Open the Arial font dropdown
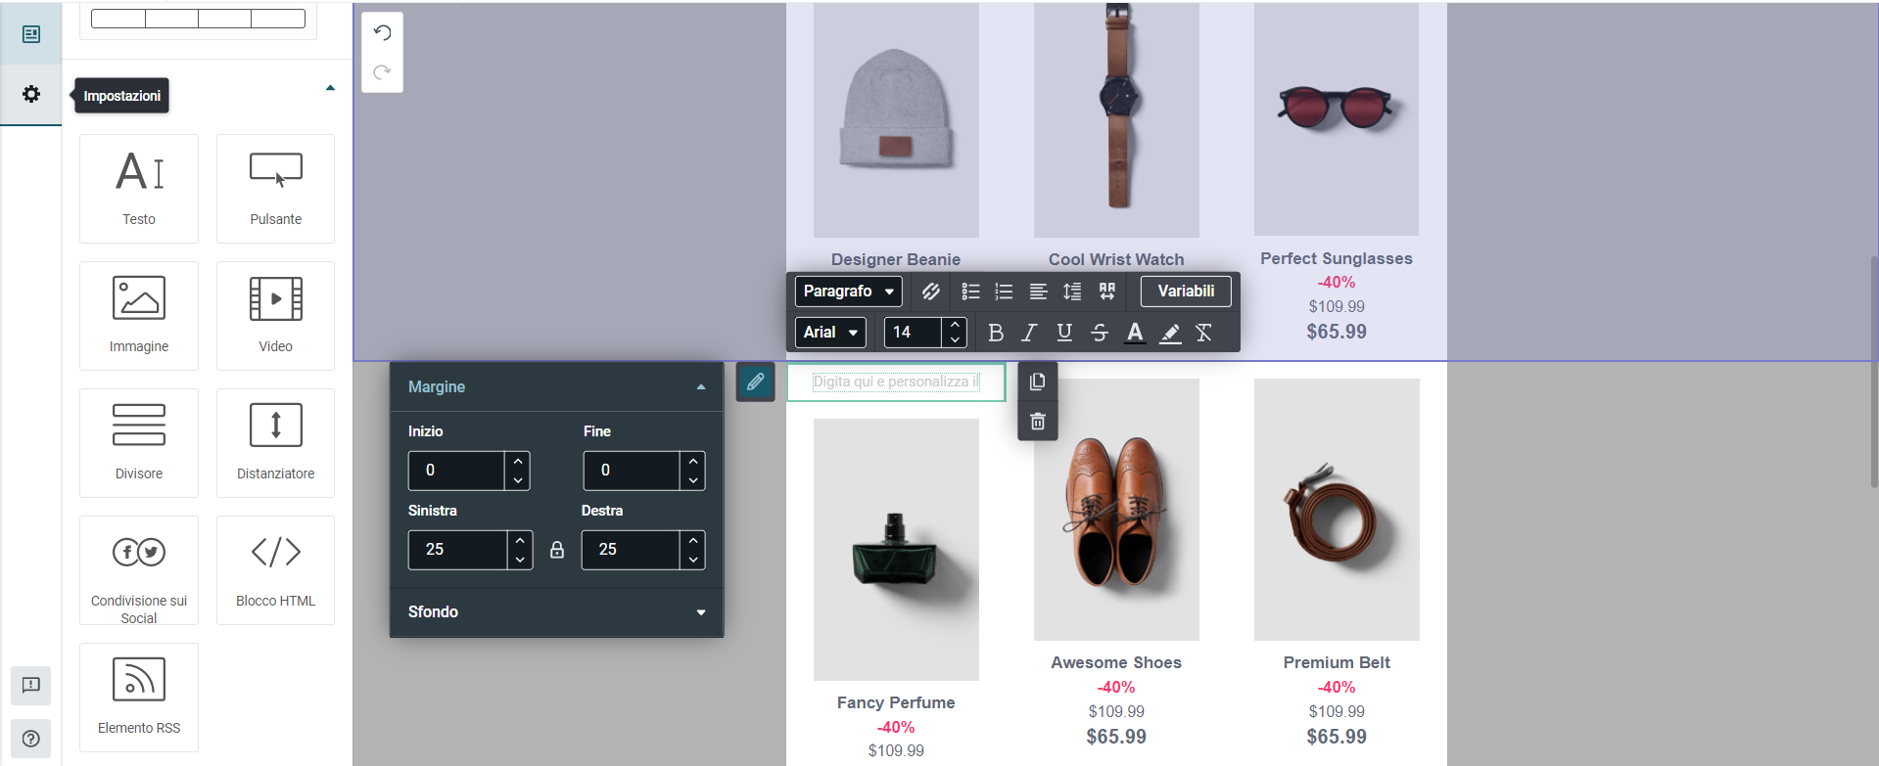The width and height of the screenshot is (1879, 766). [x=830, y=333]
